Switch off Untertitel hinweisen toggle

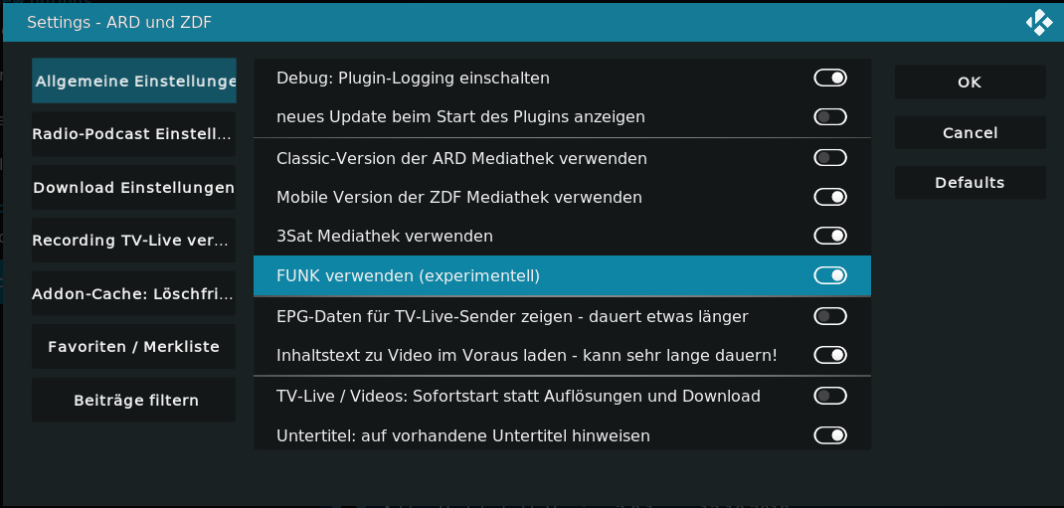click(830, 434)
